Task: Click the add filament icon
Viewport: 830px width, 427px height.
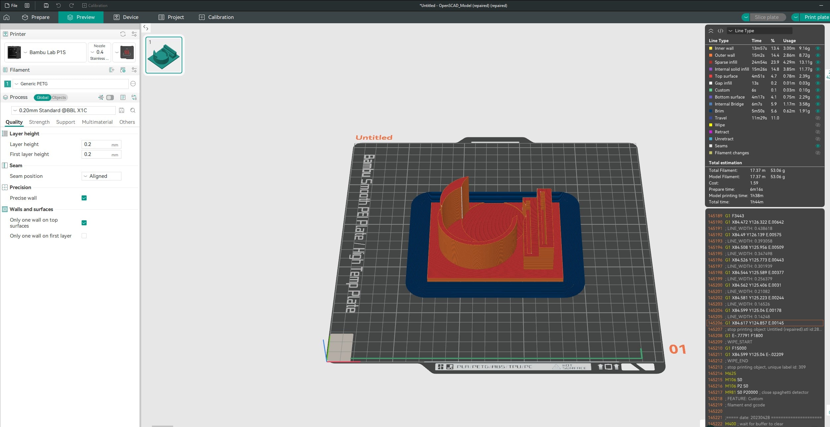Action: click(111, 70)
